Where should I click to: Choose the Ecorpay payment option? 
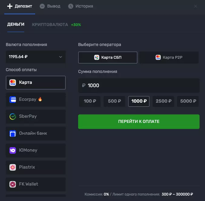[35, 99]
